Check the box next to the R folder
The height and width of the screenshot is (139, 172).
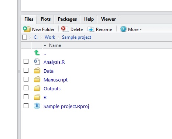[x=26, y=97]
